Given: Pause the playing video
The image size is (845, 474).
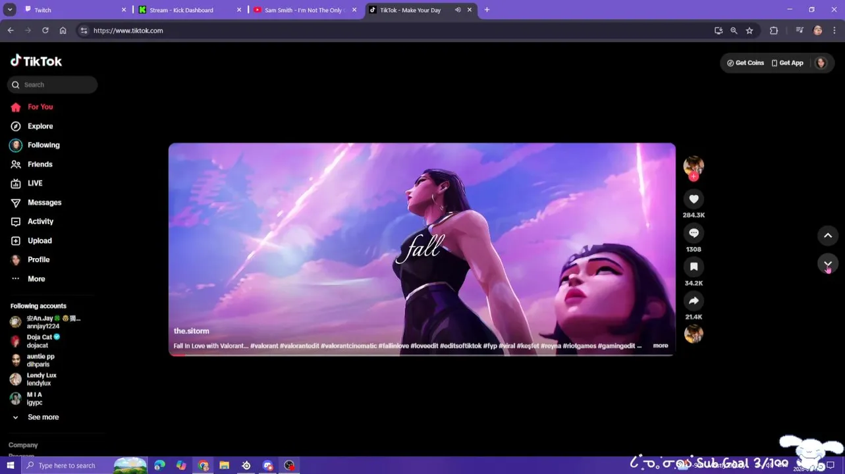Looking at the screenshot, I should (x=422, y=249).
